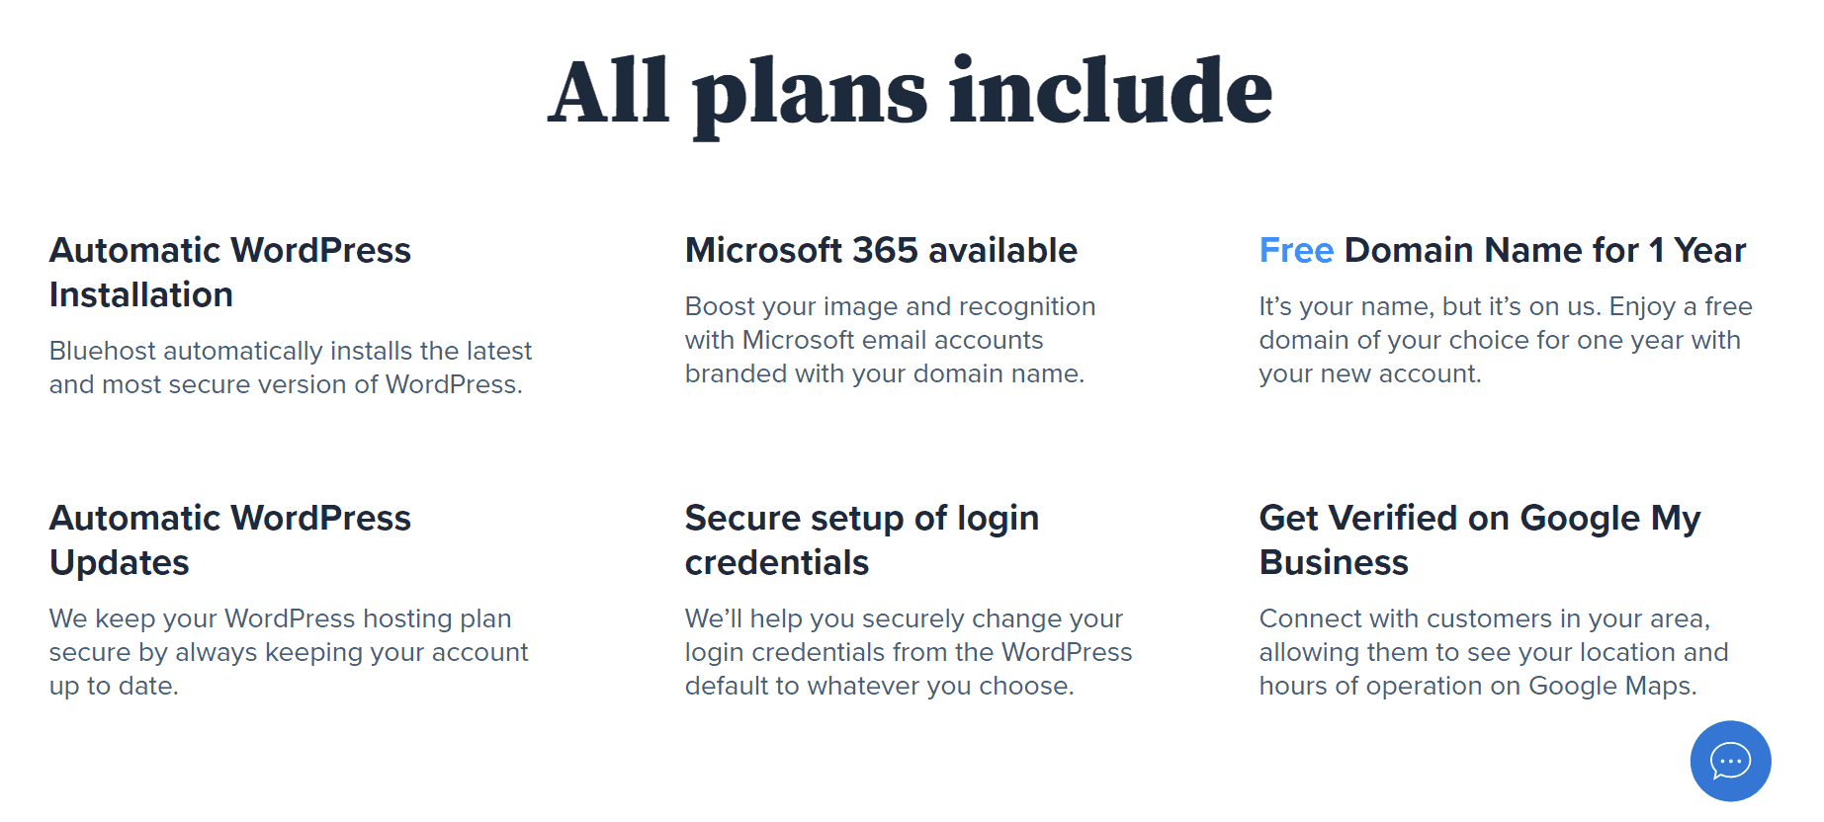This screenshot has height=822, width=1824.
Task: Click the paragraph about changing login credentials
Action: point(908,652)
